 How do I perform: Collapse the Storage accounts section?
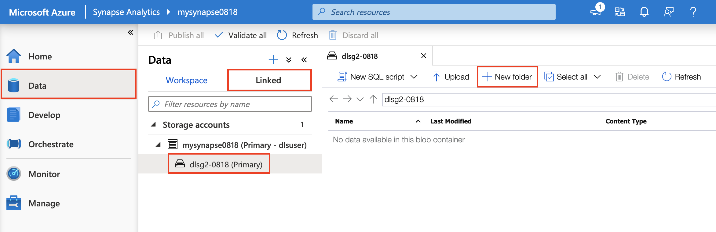(x=154, y=124)
